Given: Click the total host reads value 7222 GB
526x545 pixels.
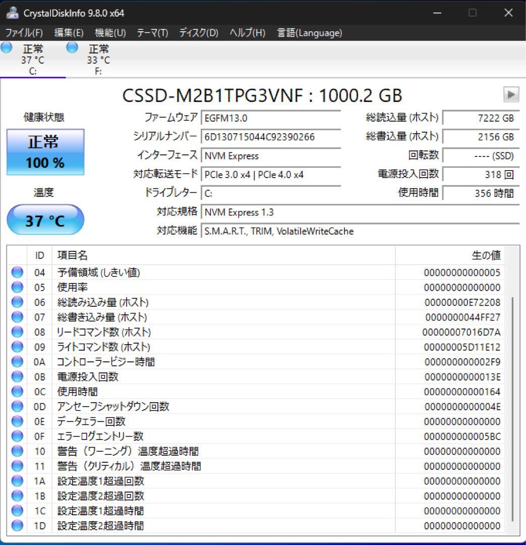Looking at the screenshot, I should click(481, 118).
